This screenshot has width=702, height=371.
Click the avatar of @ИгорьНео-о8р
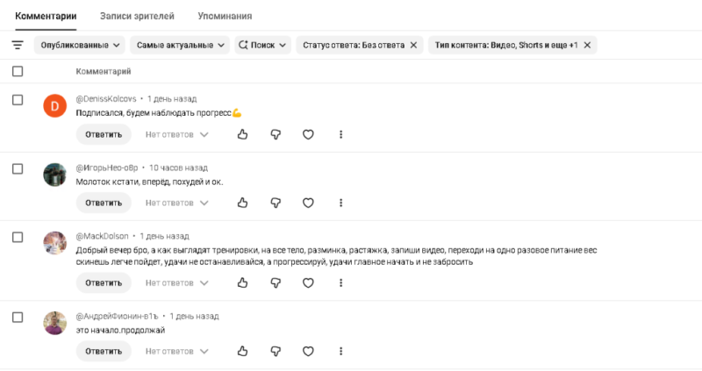coord(54,175)
